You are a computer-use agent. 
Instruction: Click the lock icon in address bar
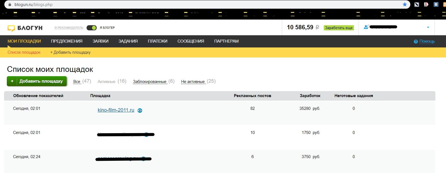[x=10, y=5]
